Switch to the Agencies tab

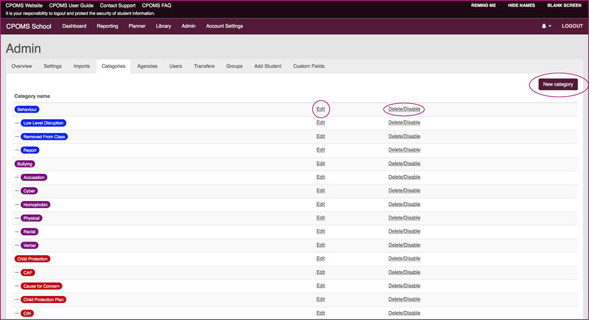[147, 66]
